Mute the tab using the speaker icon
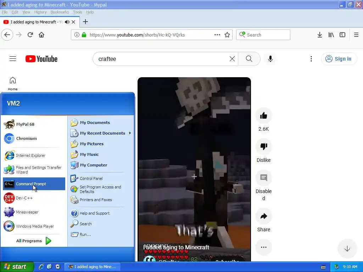Screen dimensions: 363x272 [67, 22]
